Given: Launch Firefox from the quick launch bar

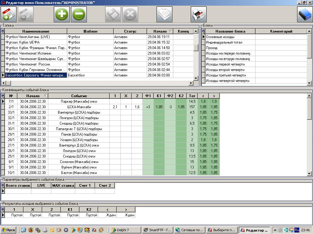Looking at the screenshot, I should pyautogui.click(x=31, y=230).
